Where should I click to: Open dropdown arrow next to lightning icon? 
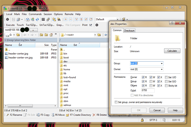pyautogui.click(x=127, y=19)
